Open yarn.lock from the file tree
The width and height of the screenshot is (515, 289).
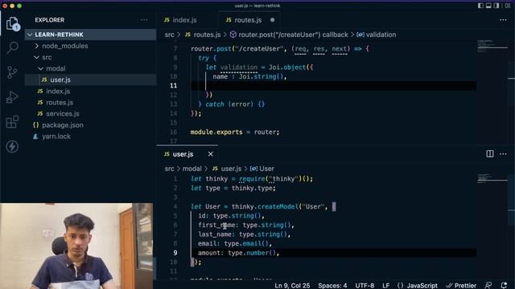(90, 136)
